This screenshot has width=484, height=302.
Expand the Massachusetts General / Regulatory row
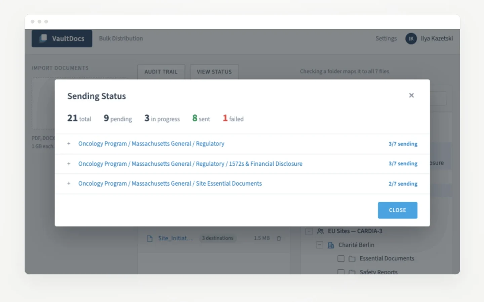click(x=69, y=144)
